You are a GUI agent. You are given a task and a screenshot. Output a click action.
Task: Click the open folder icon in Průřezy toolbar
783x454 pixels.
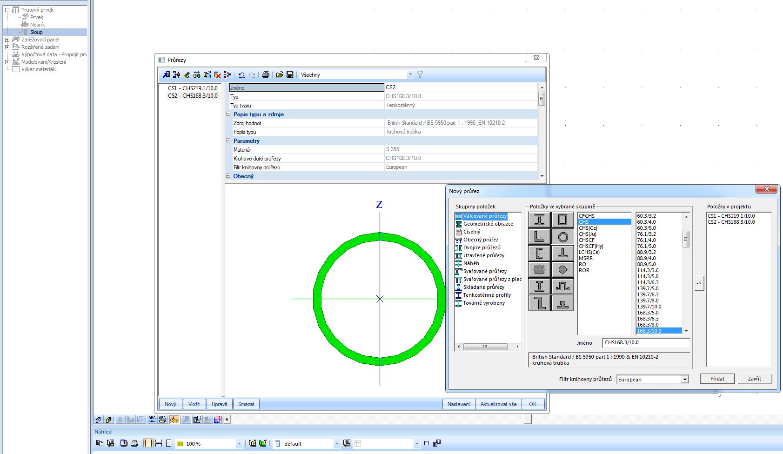pyautogui.click(x=280, y=74)
